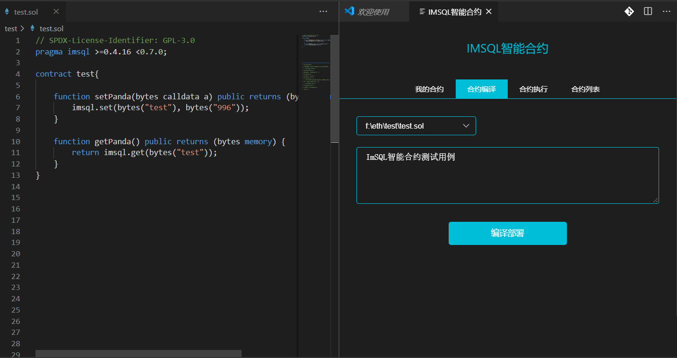Click the VS Code logo on the 欢迎使用 tab
This screenshot has height=358, width=677.
pyautogui.click(x=349, y=11)
